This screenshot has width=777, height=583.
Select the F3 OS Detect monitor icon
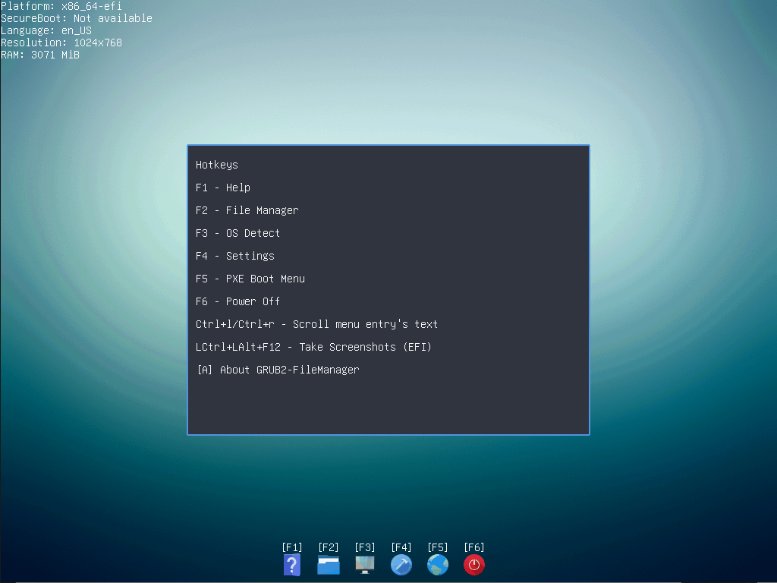click(x=365, y=565)
